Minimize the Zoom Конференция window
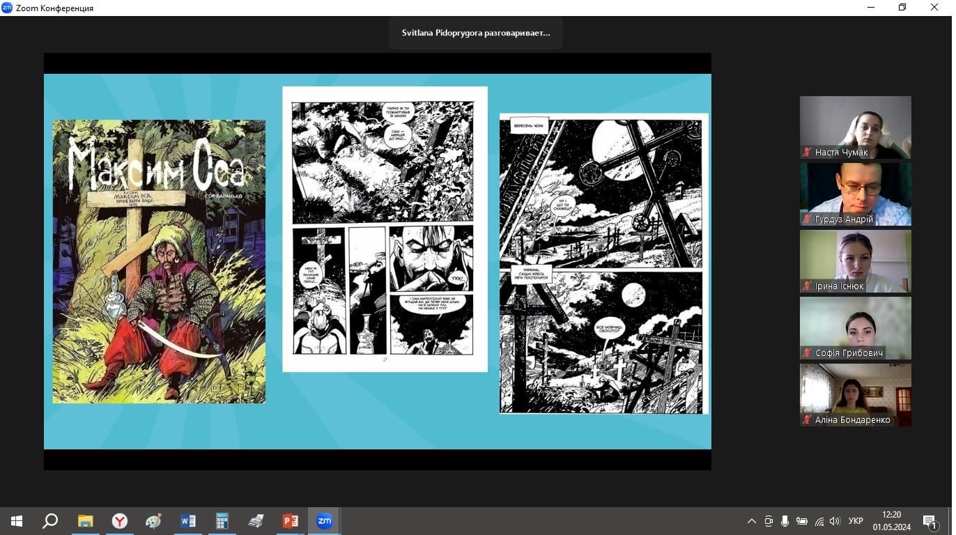Screen dimensions: 956x535 871,8
